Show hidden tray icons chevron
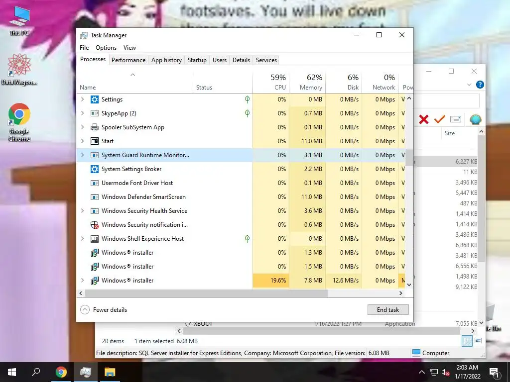510x382 pixels. click(421, 372)
